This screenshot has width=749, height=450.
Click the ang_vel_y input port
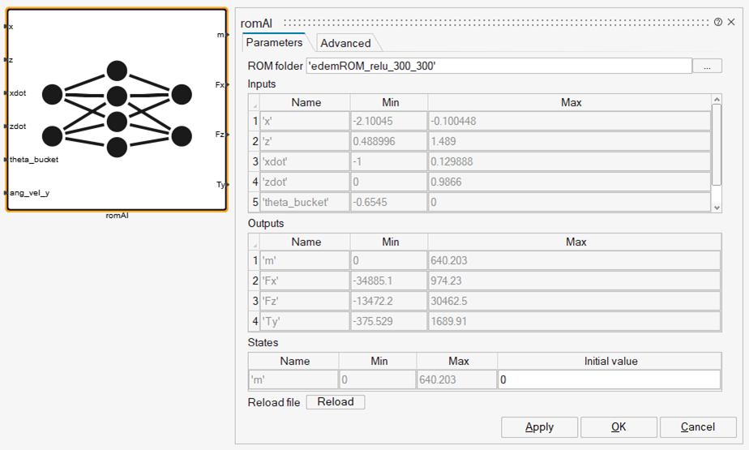pos(6,193)
